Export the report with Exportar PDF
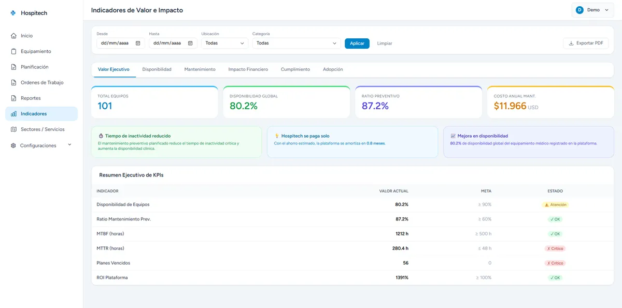 tap(586, 43)
